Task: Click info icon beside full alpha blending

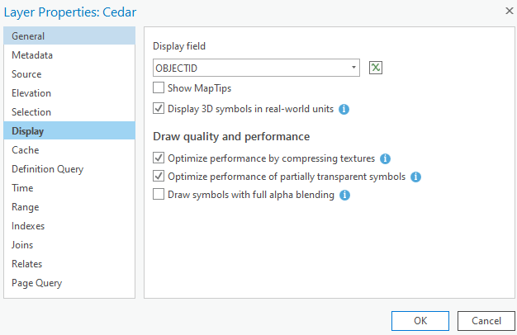Action: click(344, 196)
